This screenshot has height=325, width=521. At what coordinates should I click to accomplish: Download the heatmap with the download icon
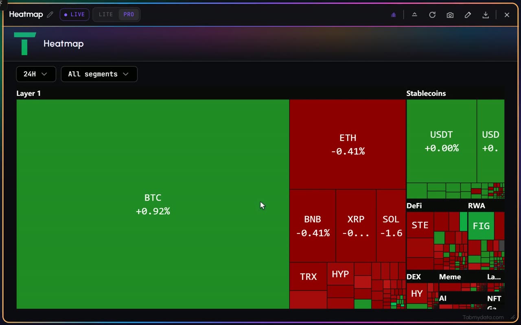click(x=486, y=15)
